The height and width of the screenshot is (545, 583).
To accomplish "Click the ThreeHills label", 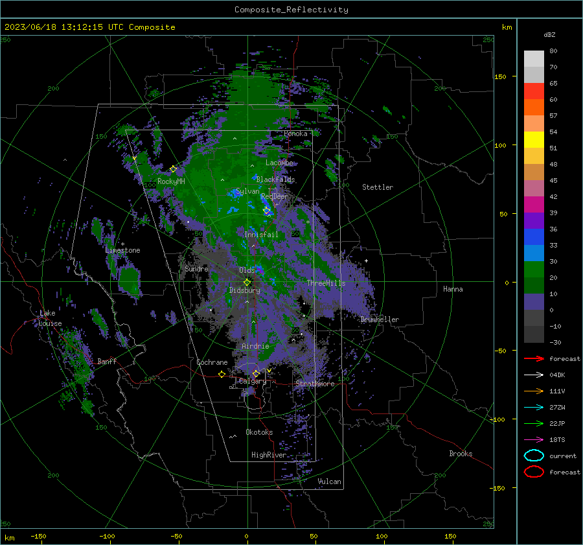I will (x=326, y=283).
